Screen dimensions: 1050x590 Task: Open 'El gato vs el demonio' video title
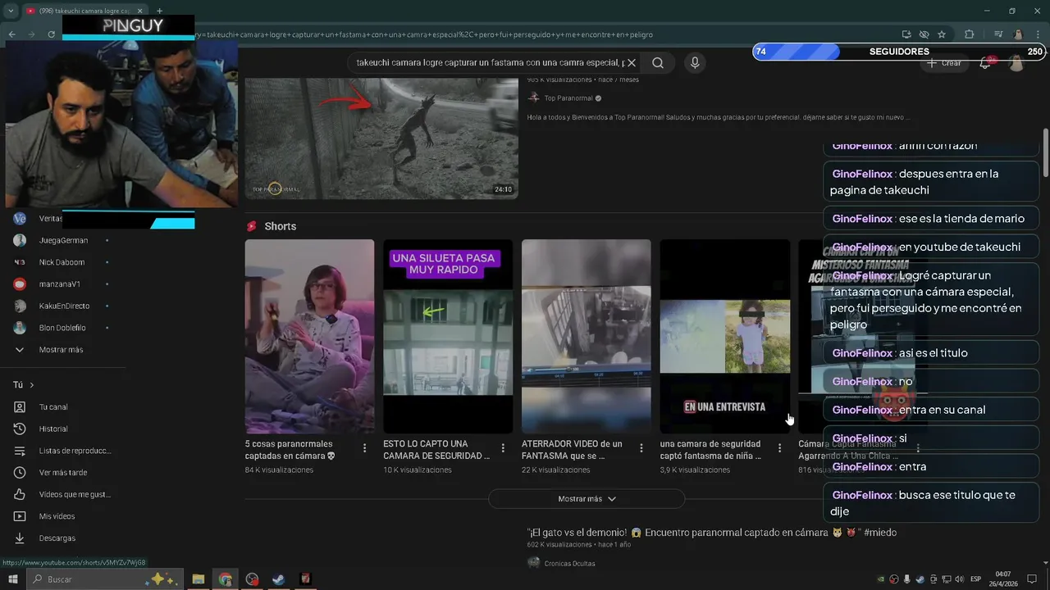pyautogui.click(x=712, y=533)
